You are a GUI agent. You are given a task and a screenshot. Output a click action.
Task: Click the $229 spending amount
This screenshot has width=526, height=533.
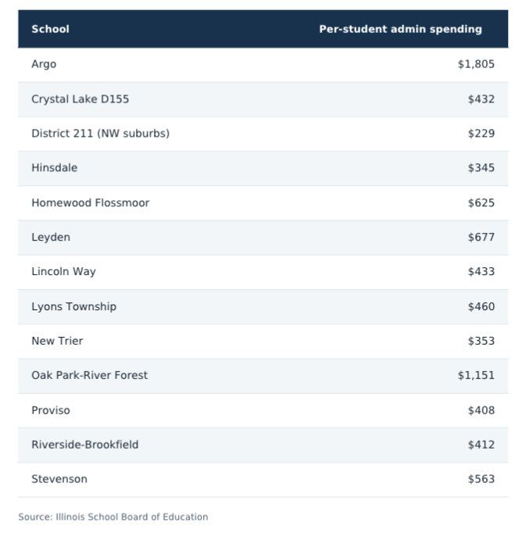481,134
